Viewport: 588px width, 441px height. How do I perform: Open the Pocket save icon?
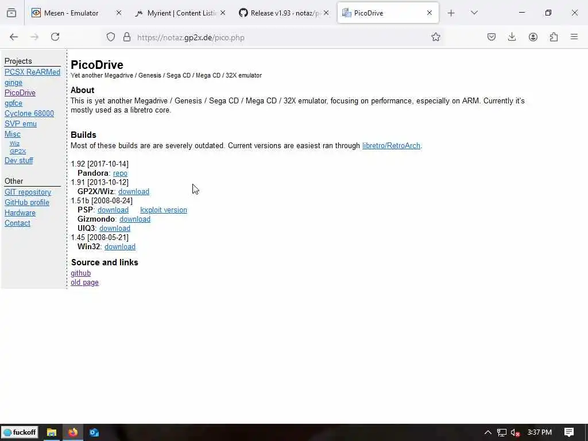[x=492, y=37]
